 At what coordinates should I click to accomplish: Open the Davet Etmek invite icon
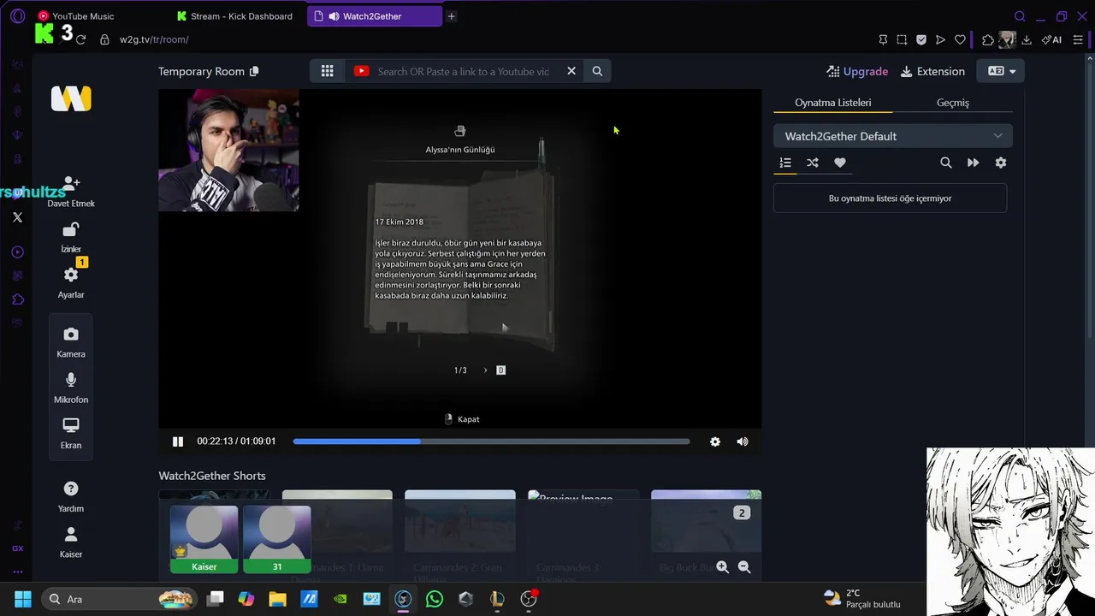(x=71, y=184)
